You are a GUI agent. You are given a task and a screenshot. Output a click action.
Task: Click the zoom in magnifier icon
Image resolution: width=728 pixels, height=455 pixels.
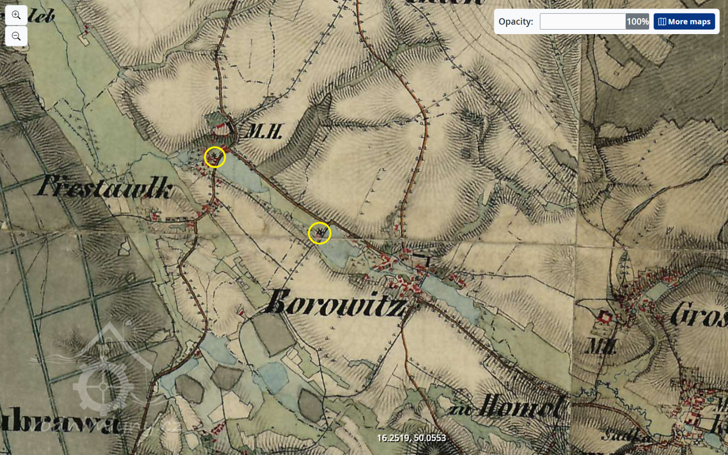16,15
